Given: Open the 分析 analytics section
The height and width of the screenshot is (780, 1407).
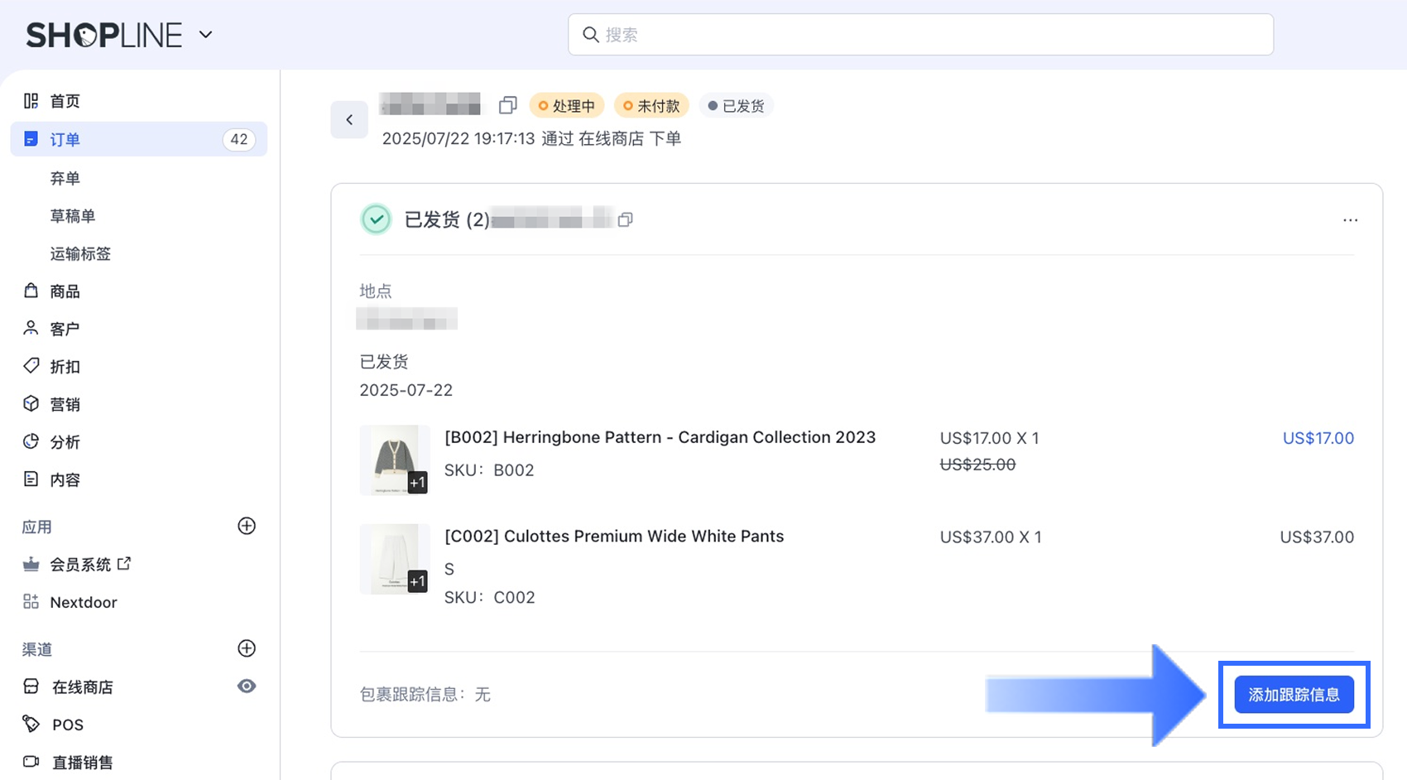Looking at the screenshot, I should [65, 442].
